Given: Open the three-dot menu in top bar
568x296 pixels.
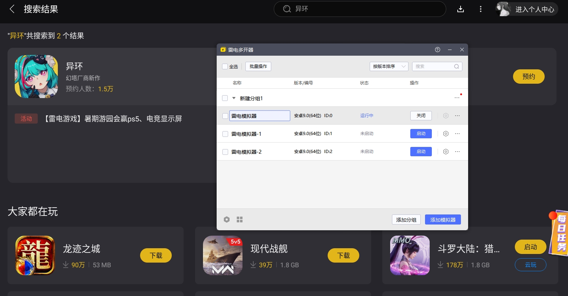Looking at the screenshot, I should 481,9.
